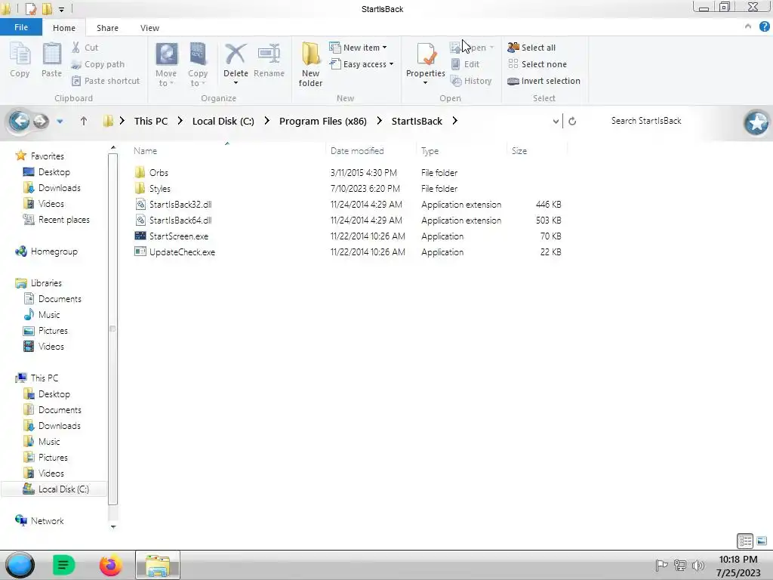Screen dimensions: 773x580
Task: Open the address bar history dropdown
Action: click(556, 122)
